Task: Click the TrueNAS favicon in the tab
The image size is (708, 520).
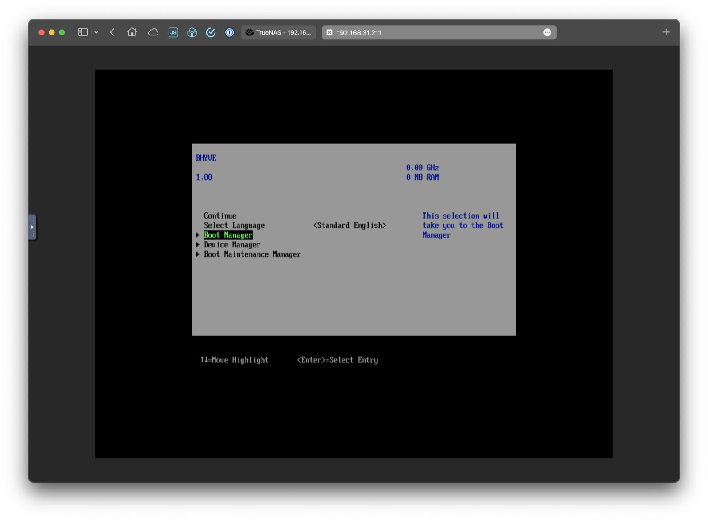Action: (x=250, y=32)
